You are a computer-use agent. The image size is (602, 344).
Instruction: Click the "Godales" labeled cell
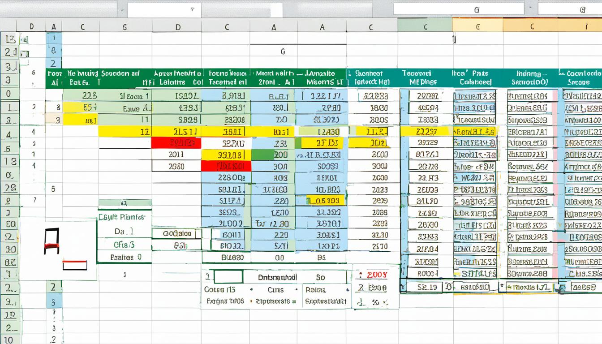pyautogui.click(x=177, y=233)
